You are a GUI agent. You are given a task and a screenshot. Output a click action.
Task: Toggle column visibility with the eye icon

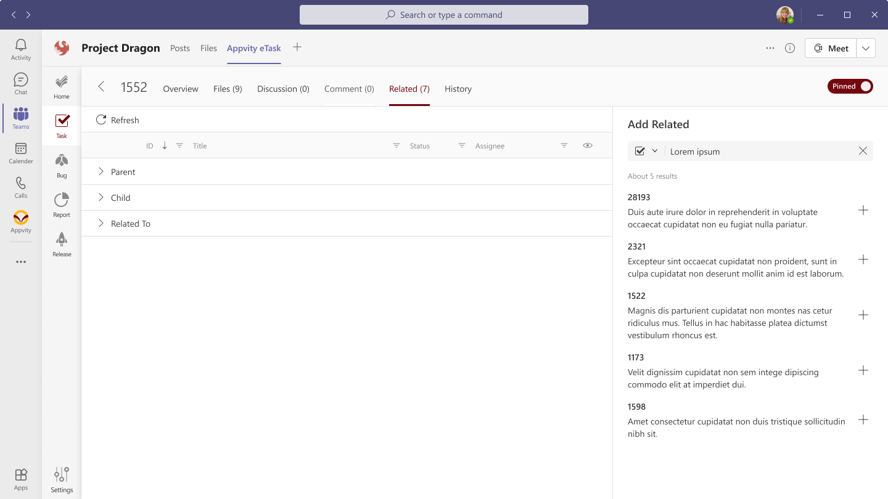[587, 145]
